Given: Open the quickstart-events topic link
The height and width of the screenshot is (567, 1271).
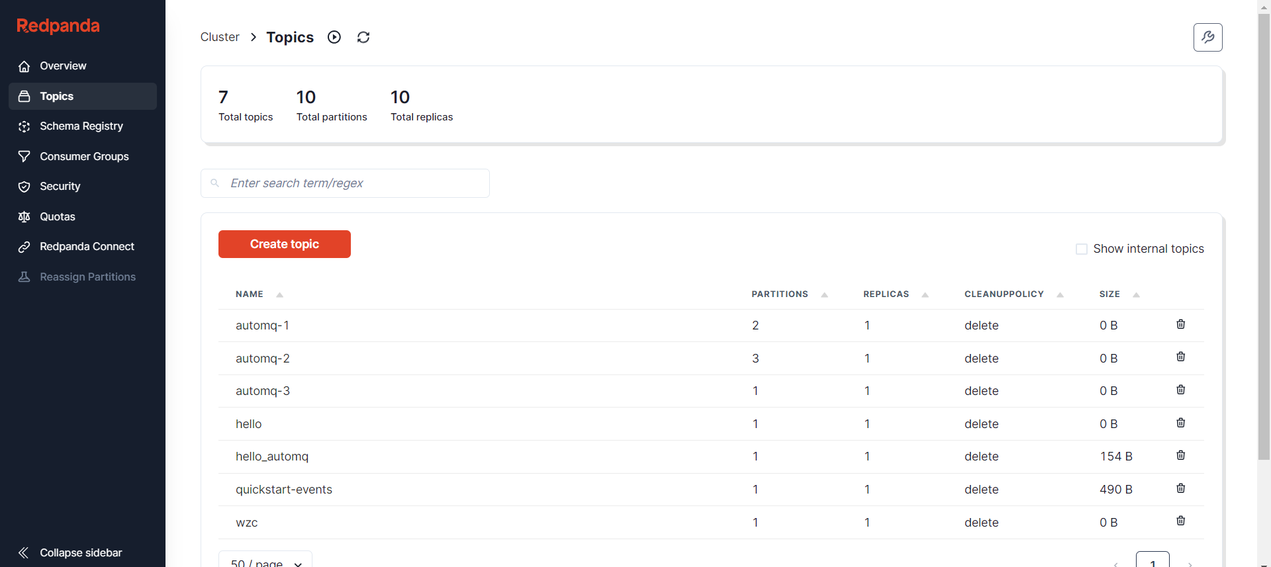Looking at the screenshot, I should click(x=284, y=490).
